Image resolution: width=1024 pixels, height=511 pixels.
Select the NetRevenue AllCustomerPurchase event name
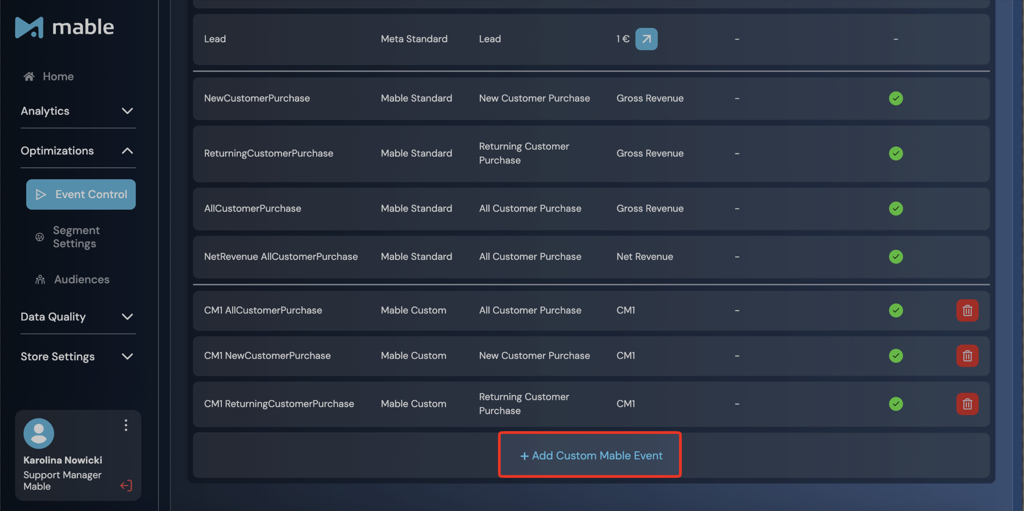(x=281, y=257)
